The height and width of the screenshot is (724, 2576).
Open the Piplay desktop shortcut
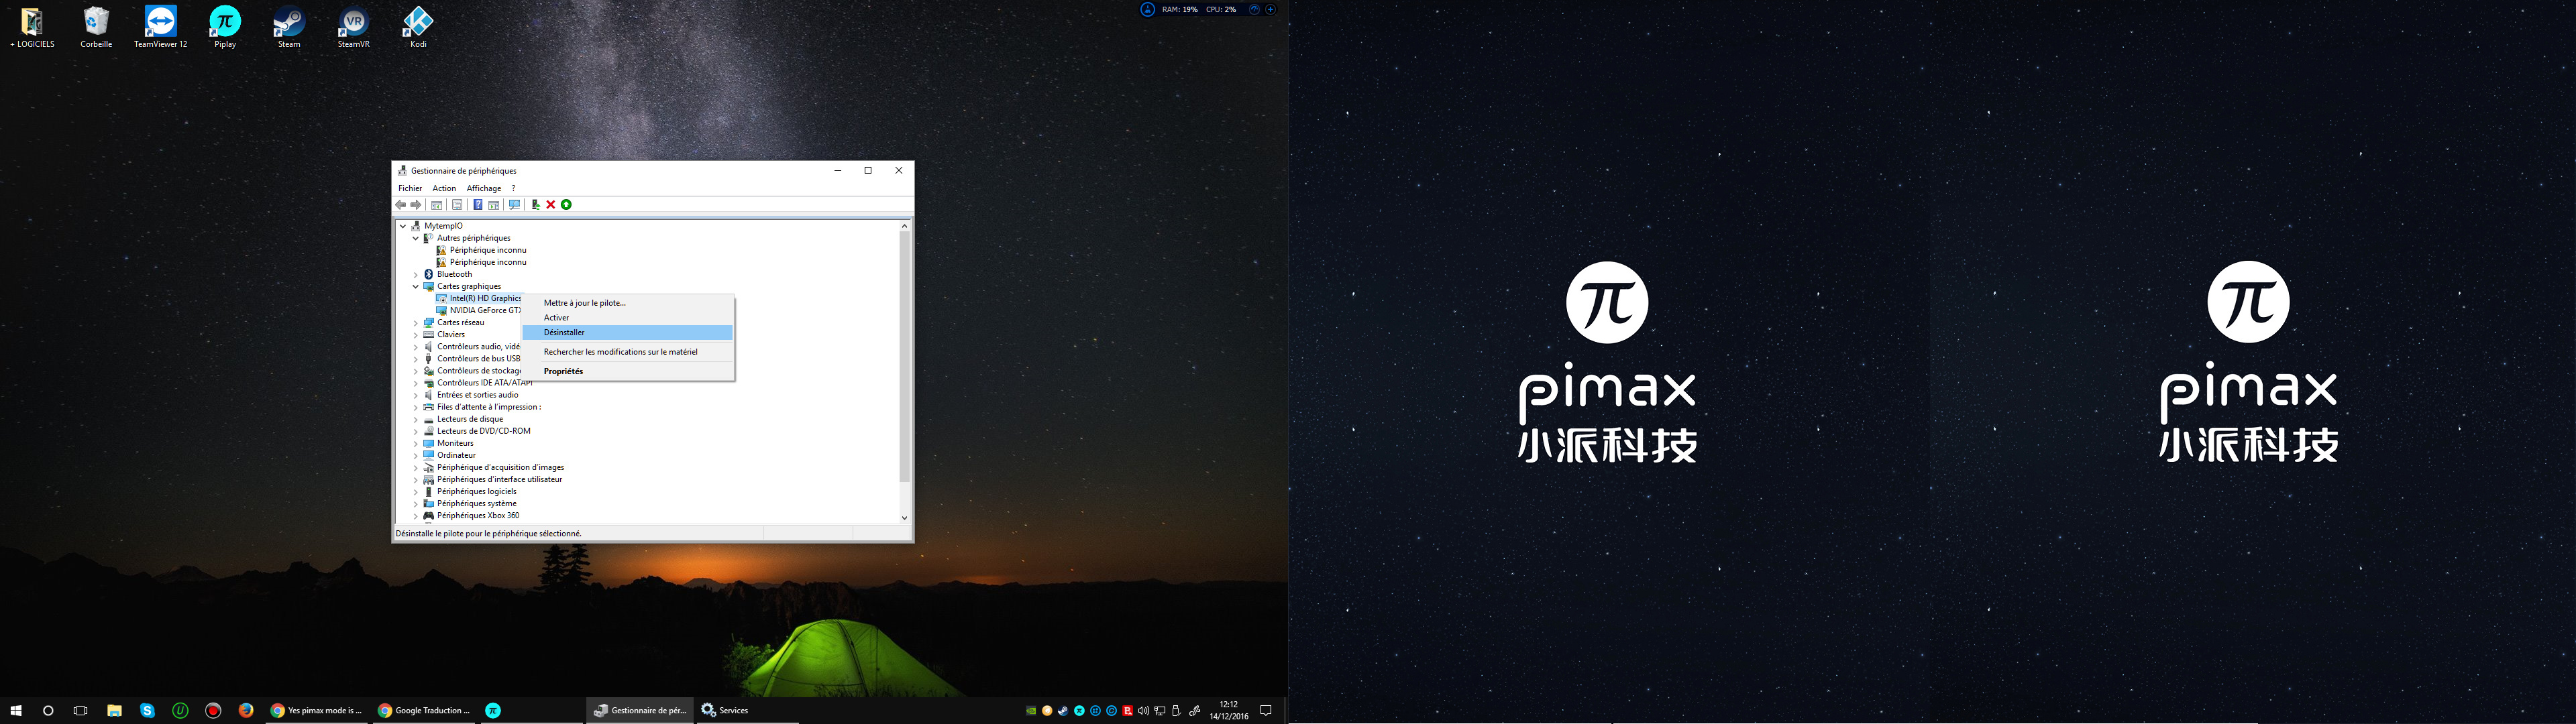[x=225, y=28]
